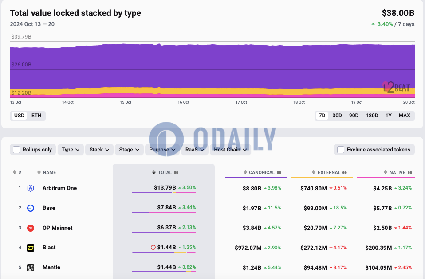Click the red warning icon on Blast total
Screen dimensions: 425x279
153,248
